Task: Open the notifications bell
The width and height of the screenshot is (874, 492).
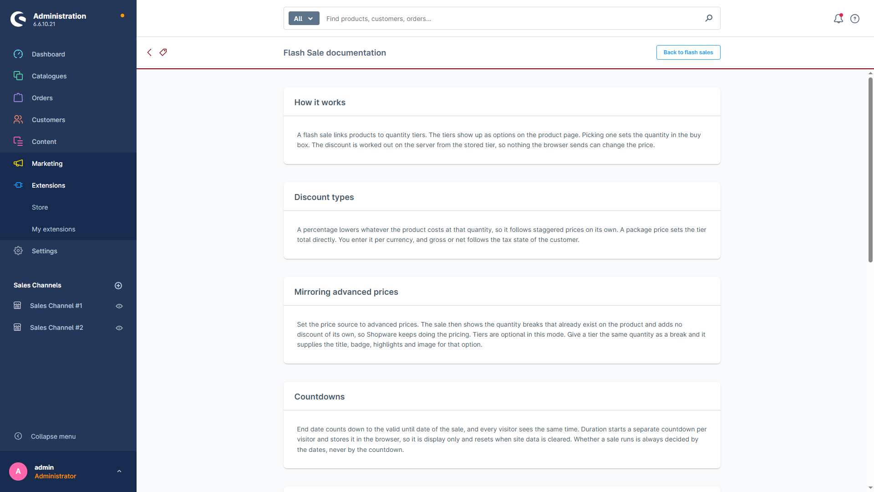Action: [838, 19]
